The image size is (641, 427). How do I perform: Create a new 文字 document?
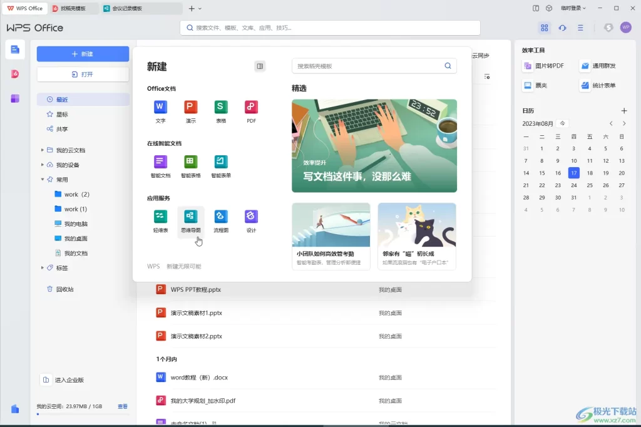tap(160, 108)
